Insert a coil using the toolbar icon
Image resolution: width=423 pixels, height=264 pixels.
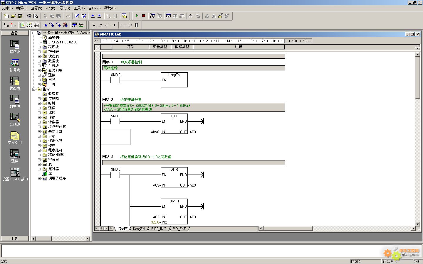130,25
